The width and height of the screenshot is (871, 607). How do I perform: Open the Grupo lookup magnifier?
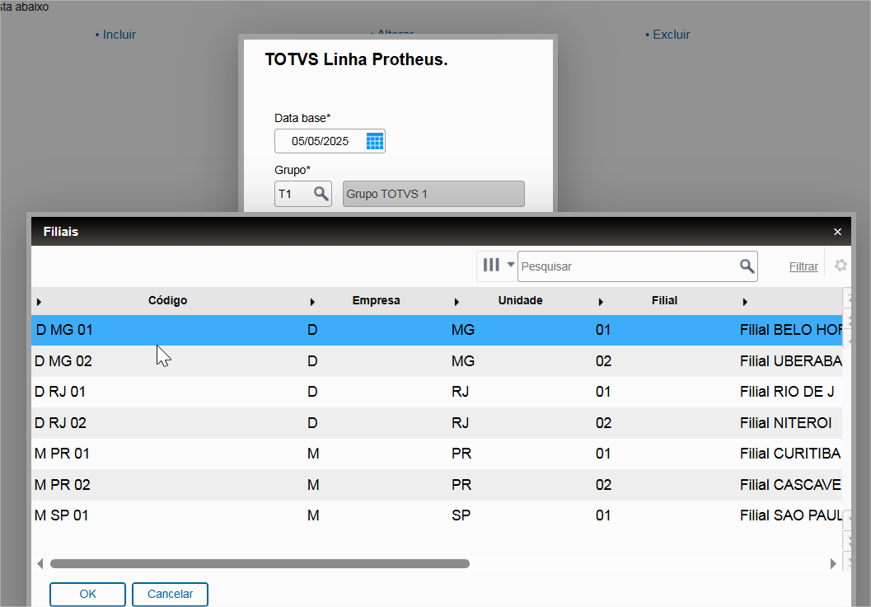pos(321,194)
